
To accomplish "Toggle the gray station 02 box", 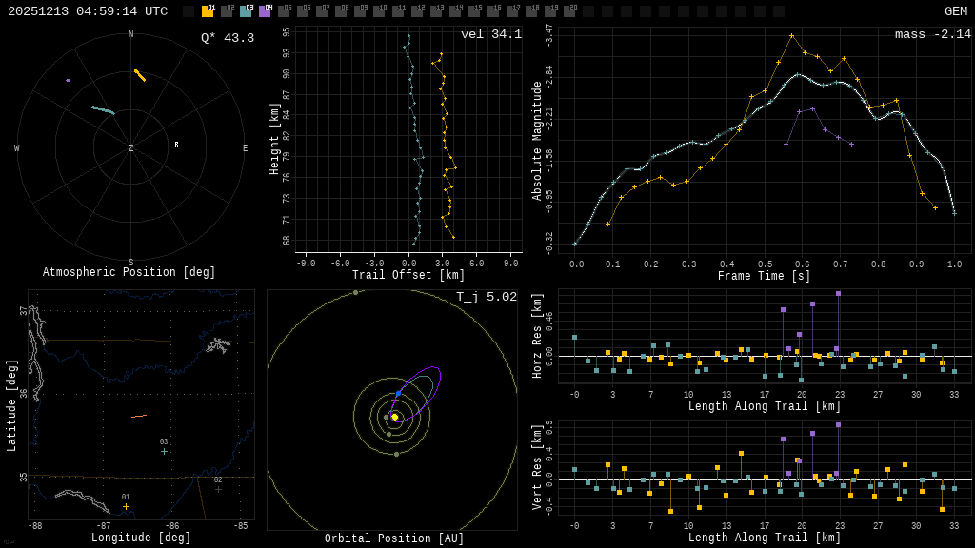I will (227, 11).
